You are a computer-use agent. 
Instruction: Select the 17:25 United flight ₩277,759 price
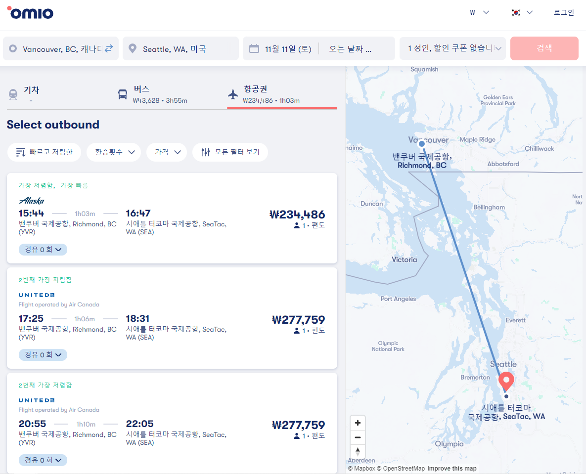point(298,320)
